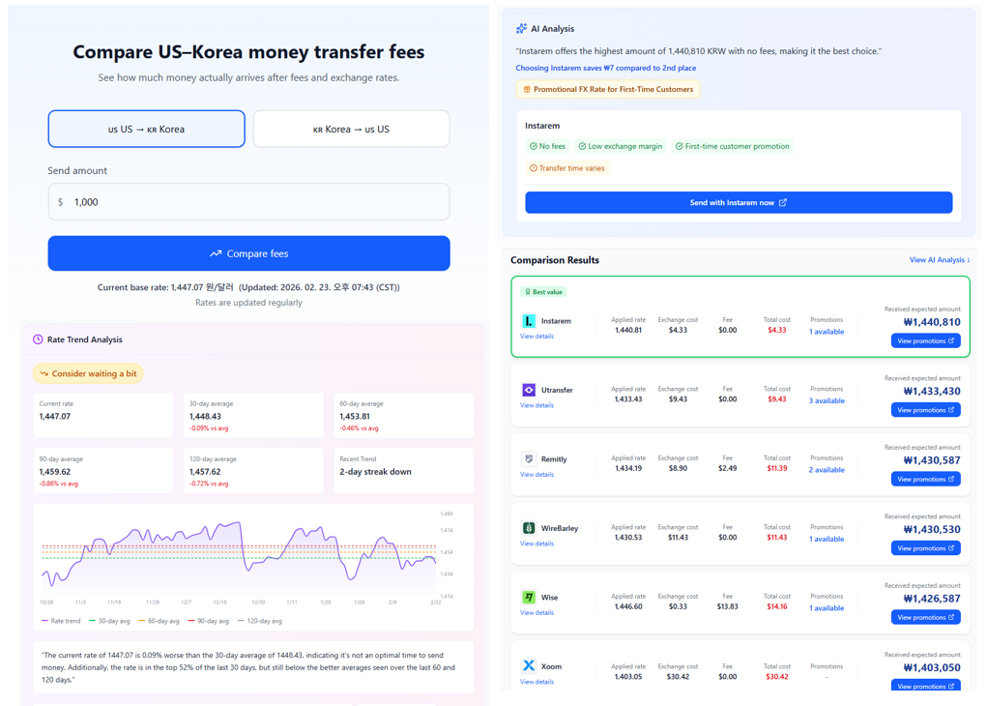Expand View details under Remitly
The image size is (987, 706).
537,475
